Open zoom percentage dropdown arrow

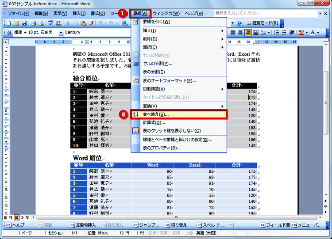click(233, 23)
